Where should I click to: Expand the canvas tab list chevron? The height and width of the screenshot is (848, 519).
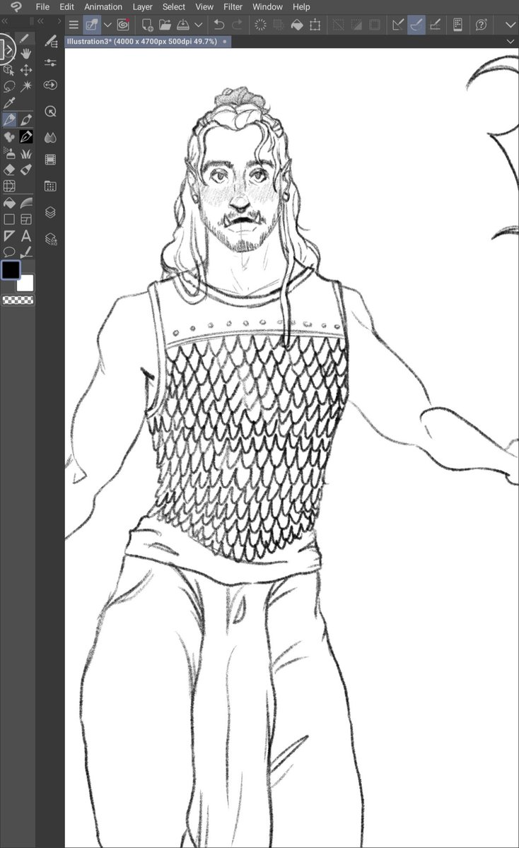coord(511,42)
